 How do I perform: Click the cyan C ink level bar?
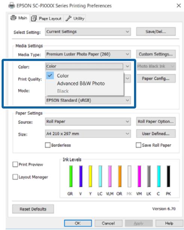coord(159,176)
